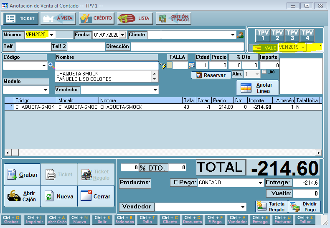Switch to the TICKET tab
330x228 pixels.
pyautogui.click(x=20, y=18)
